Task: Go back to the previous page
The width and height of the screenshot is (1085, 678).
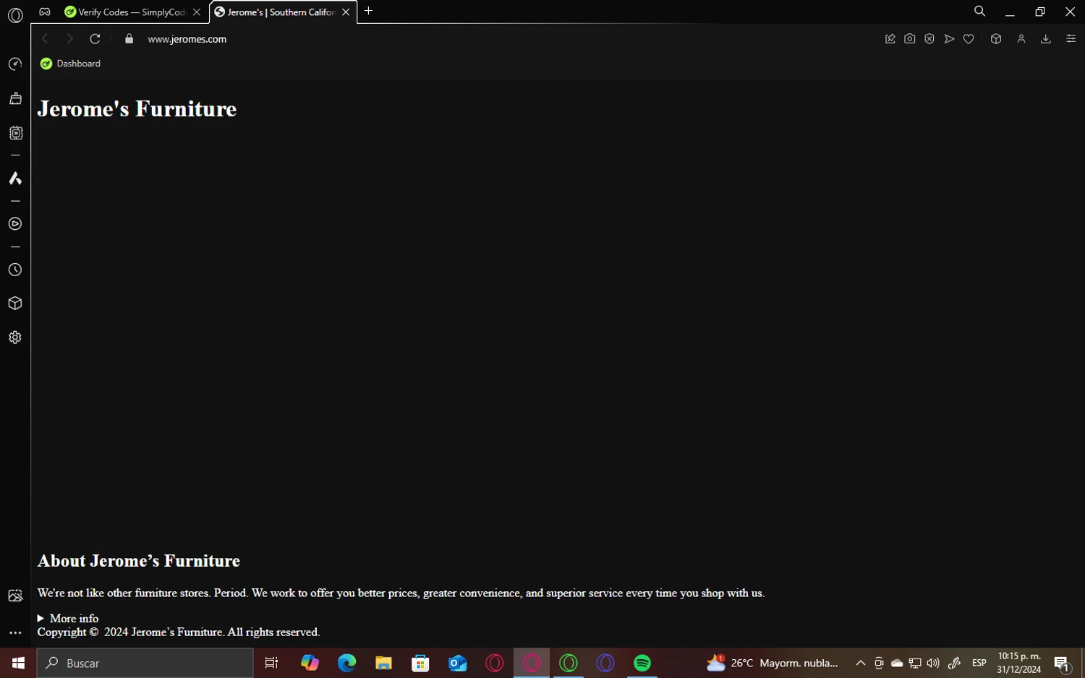Action: point(45,39)
